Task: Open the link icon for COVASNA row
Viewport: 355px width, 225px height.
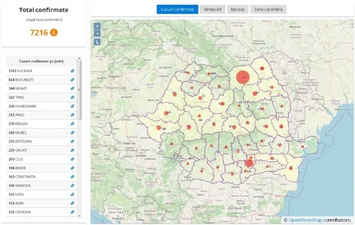Action: (x=72, y=212)
